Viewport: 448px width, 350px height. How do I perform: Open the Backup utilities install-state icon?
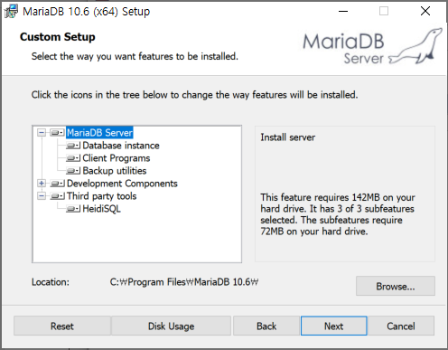click(x=73, y=171)
